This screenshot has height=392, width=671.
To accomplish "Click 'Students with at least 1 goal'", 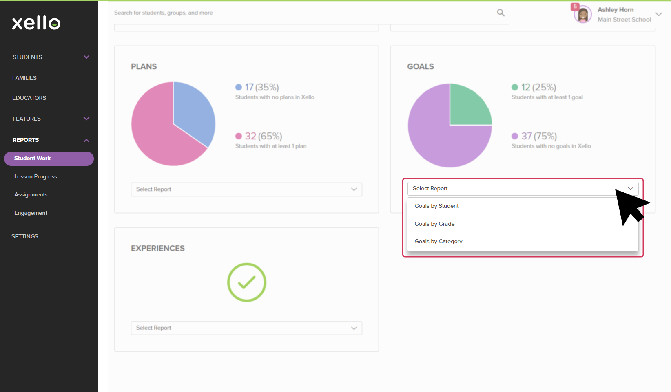I will [x=547, y=97].
